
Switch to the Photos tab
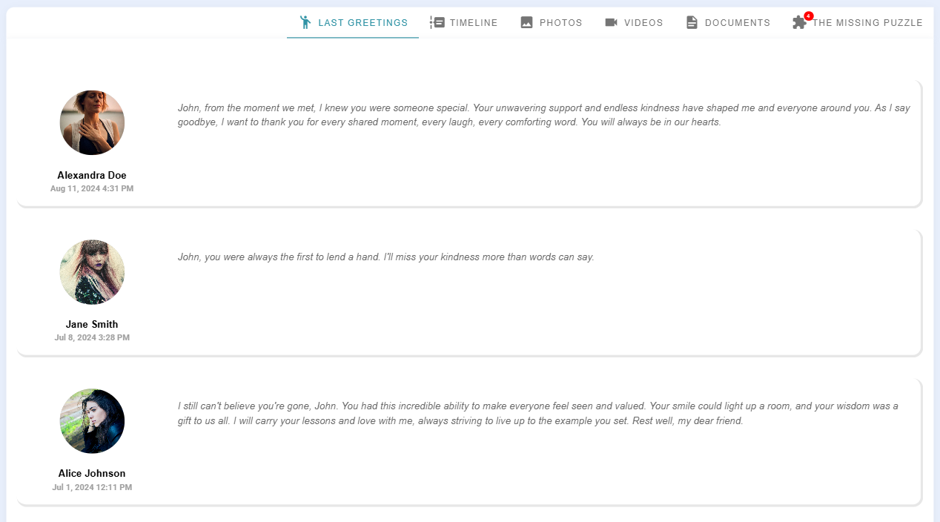(552, 22)
